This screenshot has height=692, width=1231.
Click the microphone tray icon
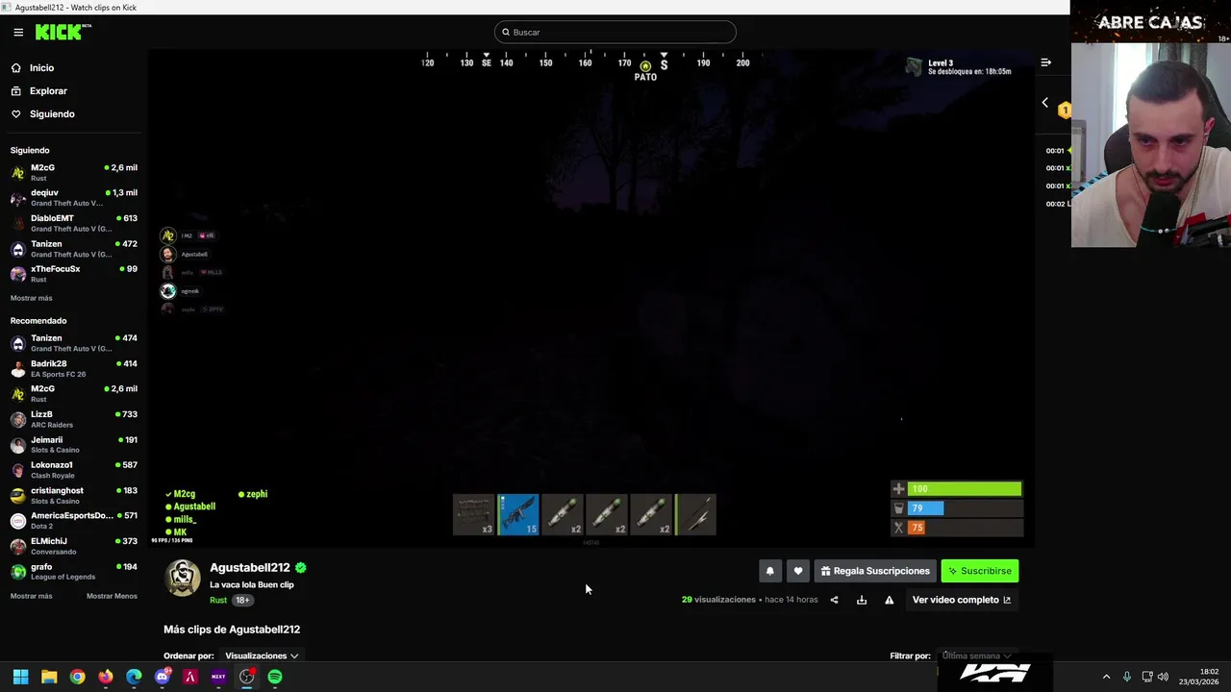pyautogui.click(x=1127, y=677)
